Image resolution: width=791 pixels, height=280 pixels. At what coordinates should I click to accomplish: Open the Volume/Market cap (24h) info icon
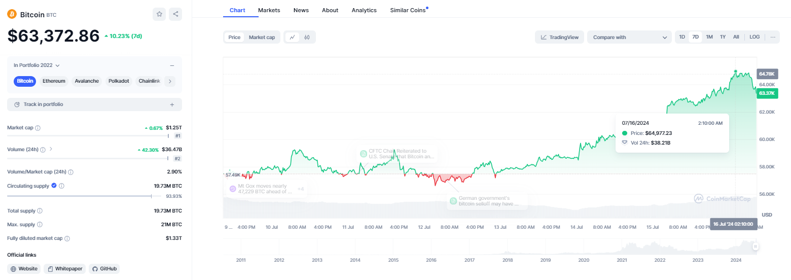click(70, 172)
